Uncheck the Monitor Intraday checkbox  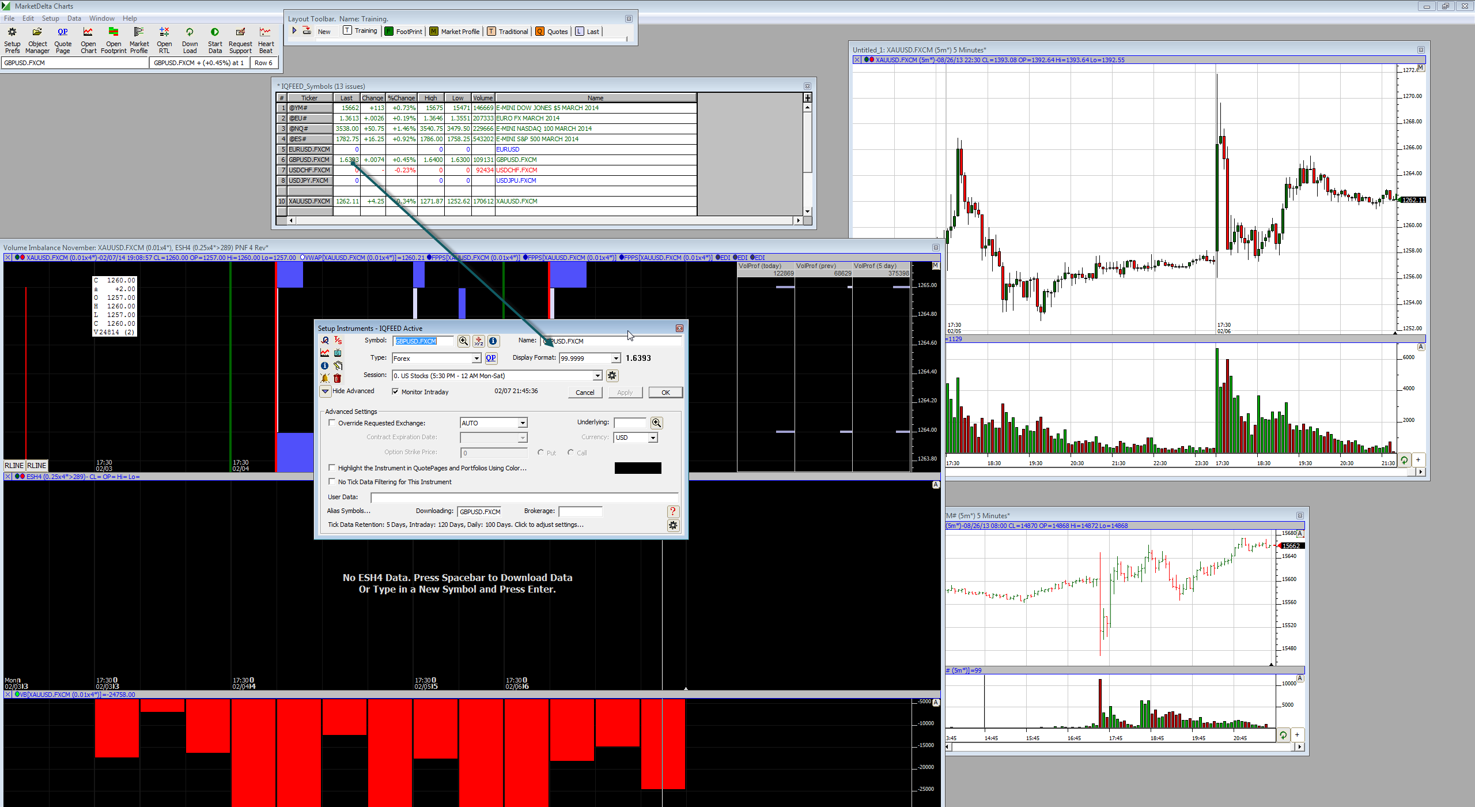[395, 391]
